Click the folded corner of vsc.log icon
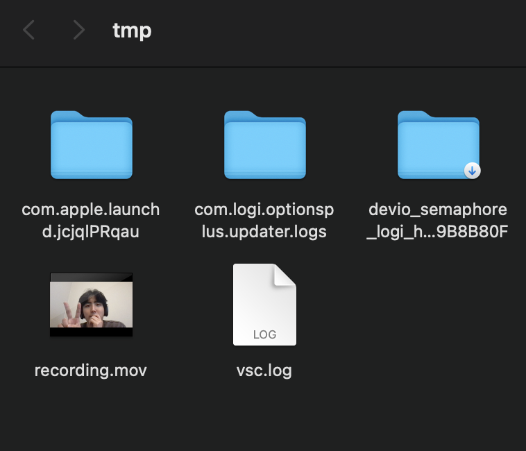Screen dimensions: 526x451 (x=286, y=275)
